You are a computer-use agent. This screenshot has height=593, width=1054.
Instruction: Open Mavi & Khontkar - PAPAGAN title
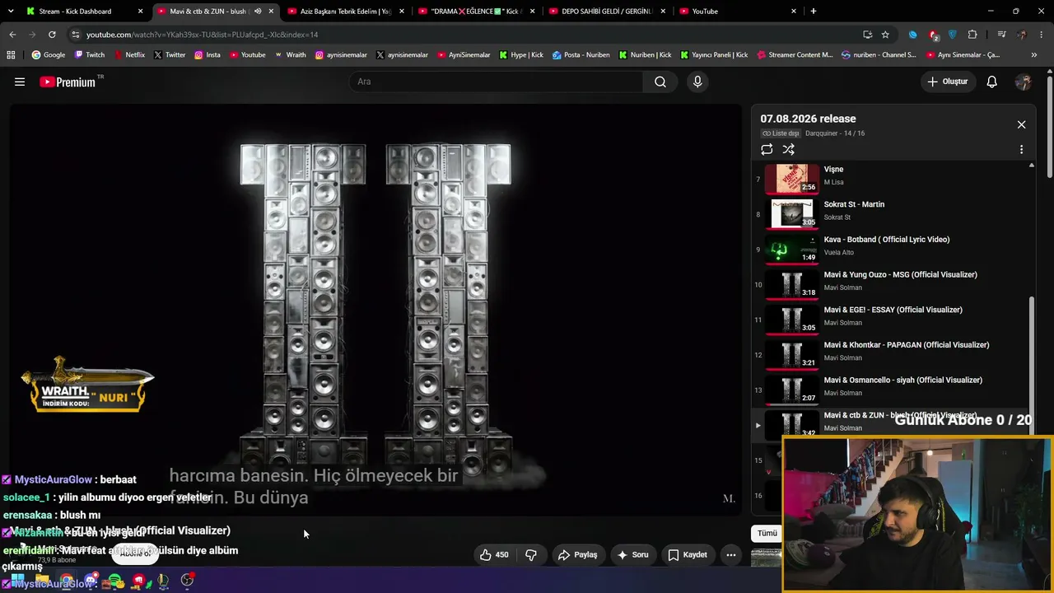coord(906,345)
